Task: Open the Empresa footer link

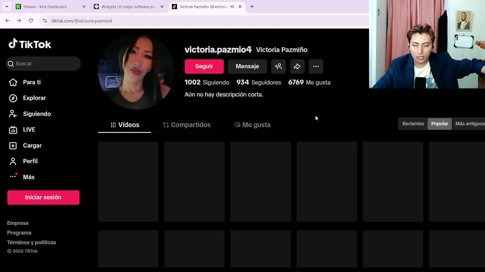Action: coord(18,223)
